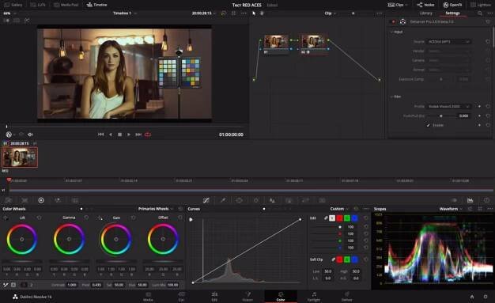Select the red channel in curve Edit

[x=339, y=218]
